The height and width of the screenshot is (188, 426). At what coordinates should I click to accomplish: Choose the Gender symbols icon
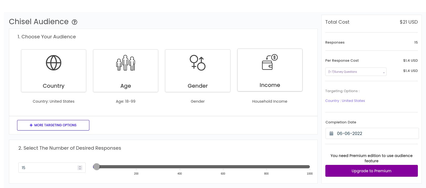pos(198,63)
